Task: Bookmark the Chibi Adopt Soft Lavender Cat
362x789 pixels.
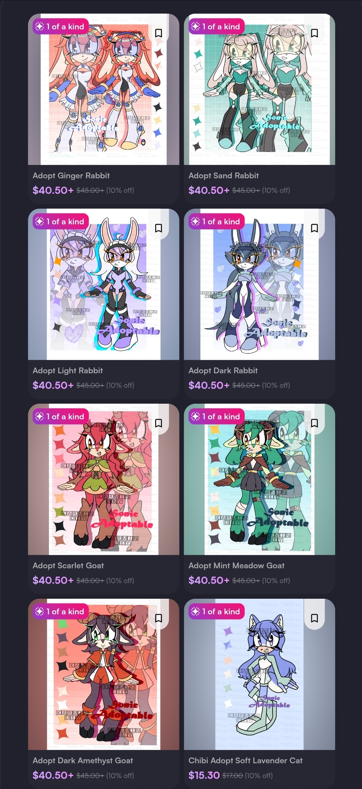Action: point(314,618)
